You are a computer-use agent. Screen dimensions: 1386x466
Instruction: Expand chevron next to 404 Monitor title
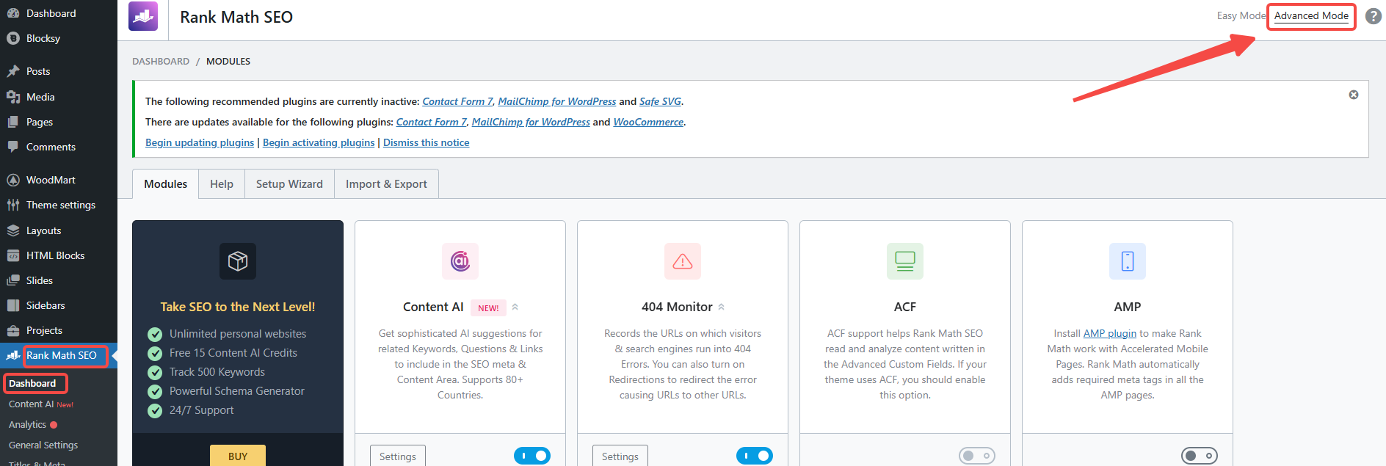tap(722, 307)
